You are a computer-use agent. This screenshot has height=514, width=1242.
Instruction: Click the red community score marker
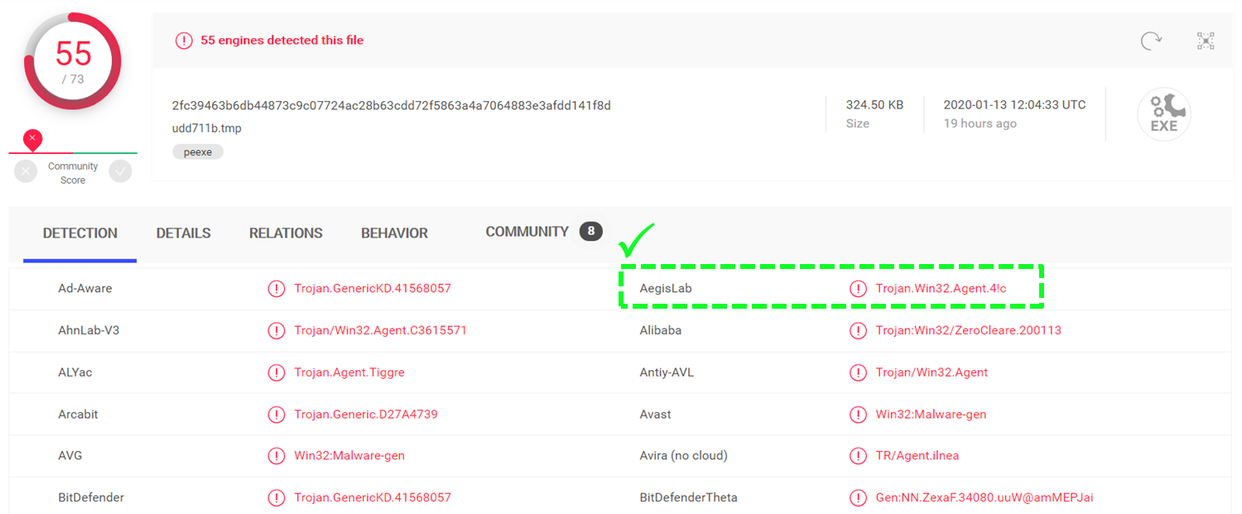point(32,139)
